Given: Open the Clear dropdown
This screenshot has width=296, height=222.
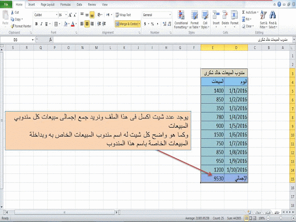Looking at the screenshot, I should [x=248, y=26].
